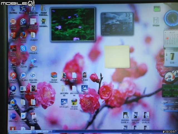Open the Alcohol folder icon in the top row
Image resolution: width=178 pixels, height=134 pixels.
pyautogui.click(x=43, y=8)
